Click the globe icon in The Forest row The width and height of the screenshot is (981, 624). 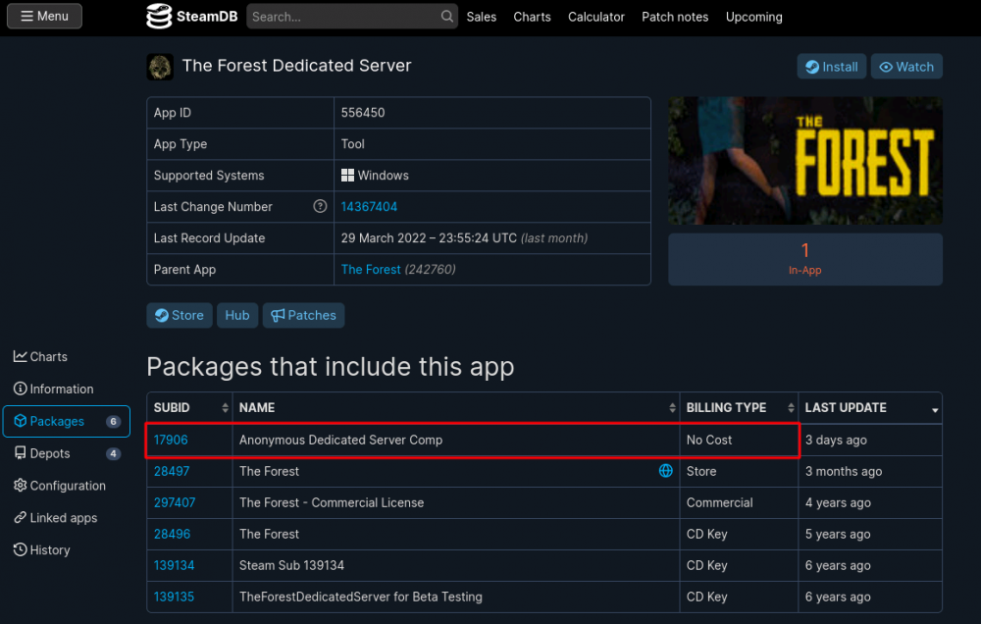coord(666,471)
